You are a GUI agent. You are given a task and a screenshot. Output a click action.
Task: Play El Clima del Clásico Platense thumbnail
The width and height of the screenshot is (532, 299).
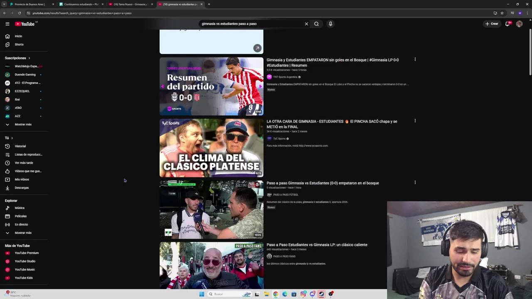click(x=212, y=148)
